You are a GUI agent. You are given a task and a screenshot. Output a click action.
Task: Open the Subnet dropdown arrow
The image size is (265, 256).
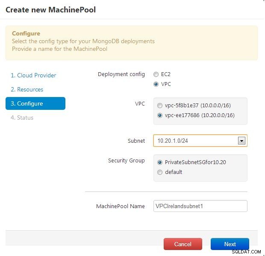[241, 141]
